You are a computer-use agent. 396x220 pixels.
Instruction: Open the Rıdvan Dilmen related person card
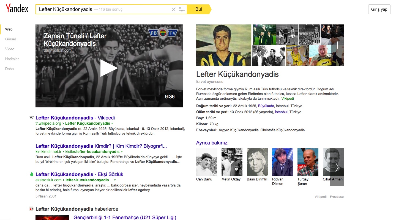tap(283, 167)
